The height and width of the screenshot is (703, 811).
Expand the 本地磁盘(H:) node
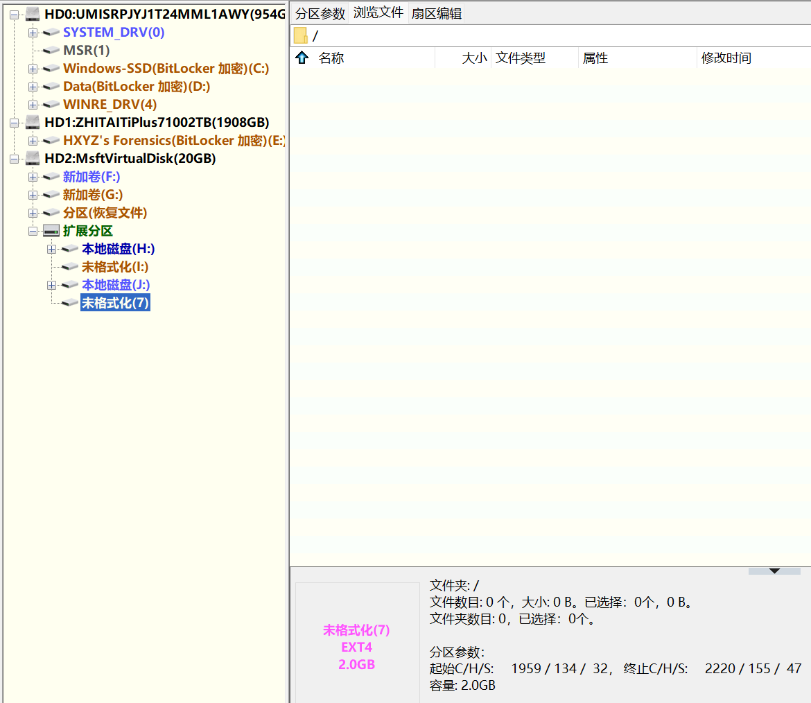[x=51, y=250]
